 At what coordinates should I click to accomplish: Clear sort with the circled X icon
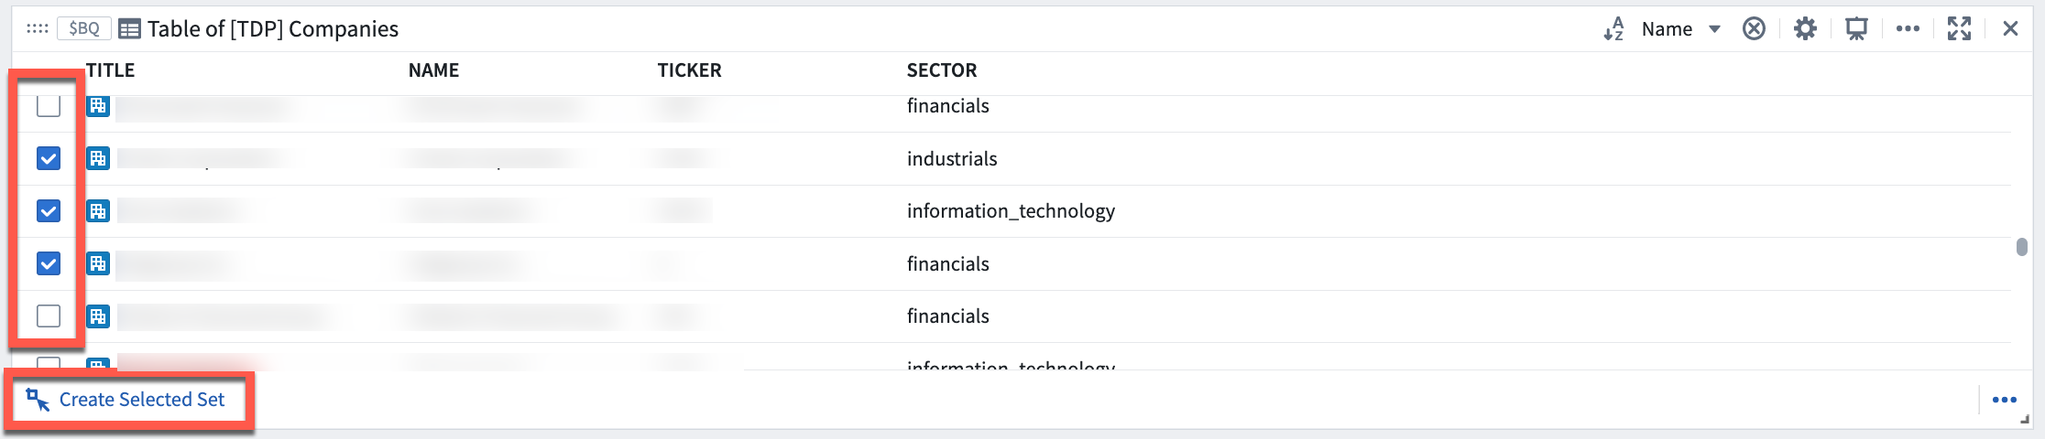pyautogui.click(x=1754, y=29)
